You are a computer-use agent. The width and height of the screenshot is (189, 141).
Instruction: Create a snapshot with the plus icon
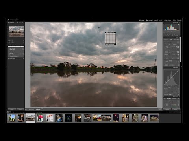pos(24,43)
